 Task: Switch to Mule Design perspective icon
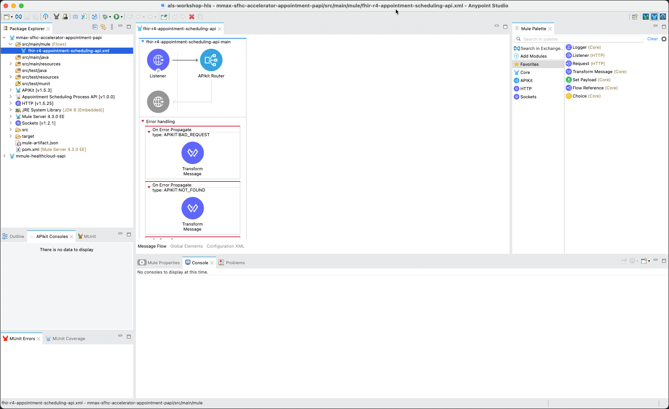(654, 17)
